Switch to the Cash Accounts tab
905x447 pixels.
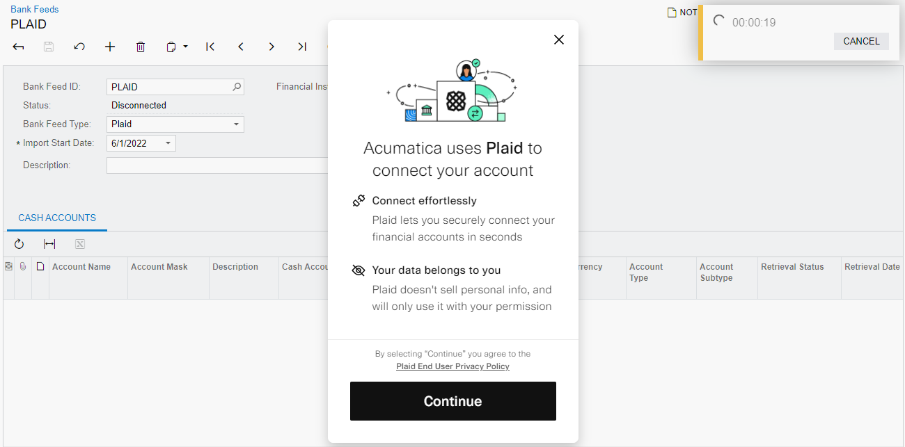click(56, 217)
